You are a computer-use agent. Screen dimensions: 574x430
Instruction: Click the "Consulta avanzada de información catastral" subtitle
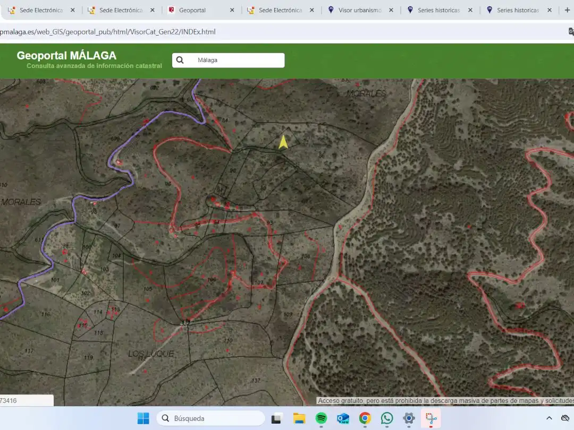pyautogui.click(x=94, y=66)
